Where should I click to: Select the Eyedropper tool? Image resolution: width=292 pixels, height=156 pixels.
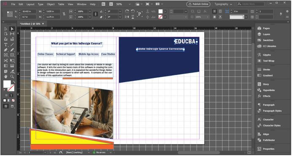pos(12,72)
